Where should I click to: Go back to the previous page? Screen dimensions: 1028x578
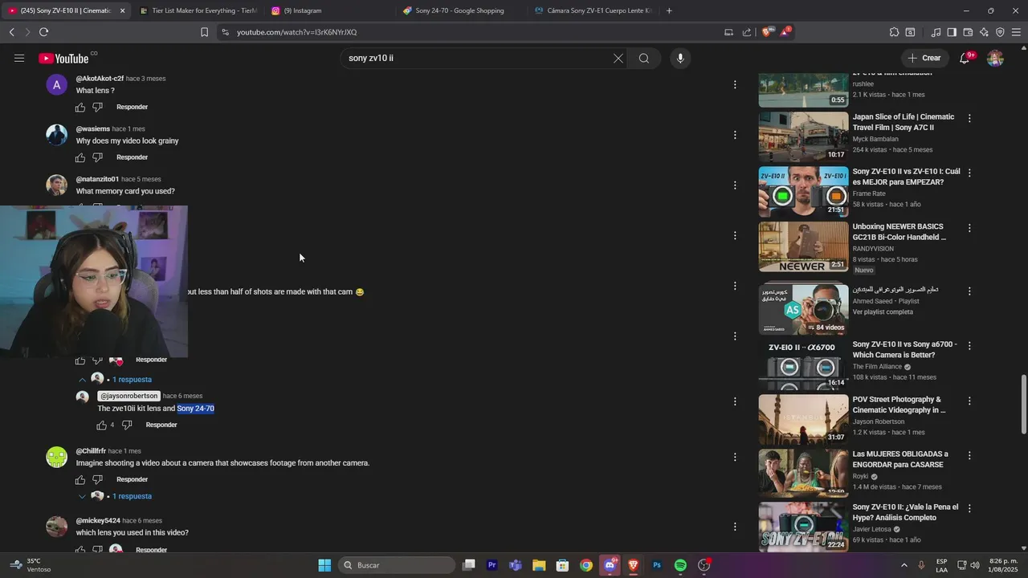coord(12,32)
